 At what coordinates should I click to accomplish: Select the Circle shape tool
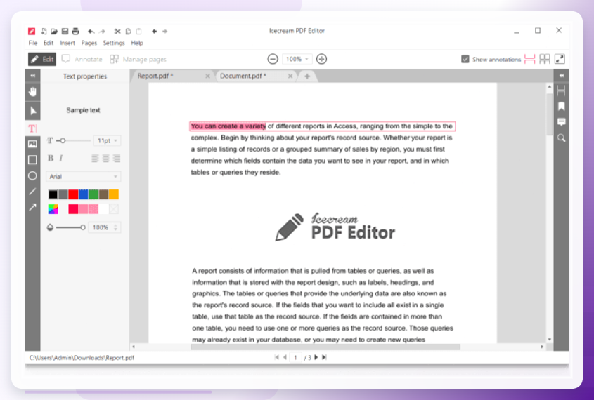[32, 176]
